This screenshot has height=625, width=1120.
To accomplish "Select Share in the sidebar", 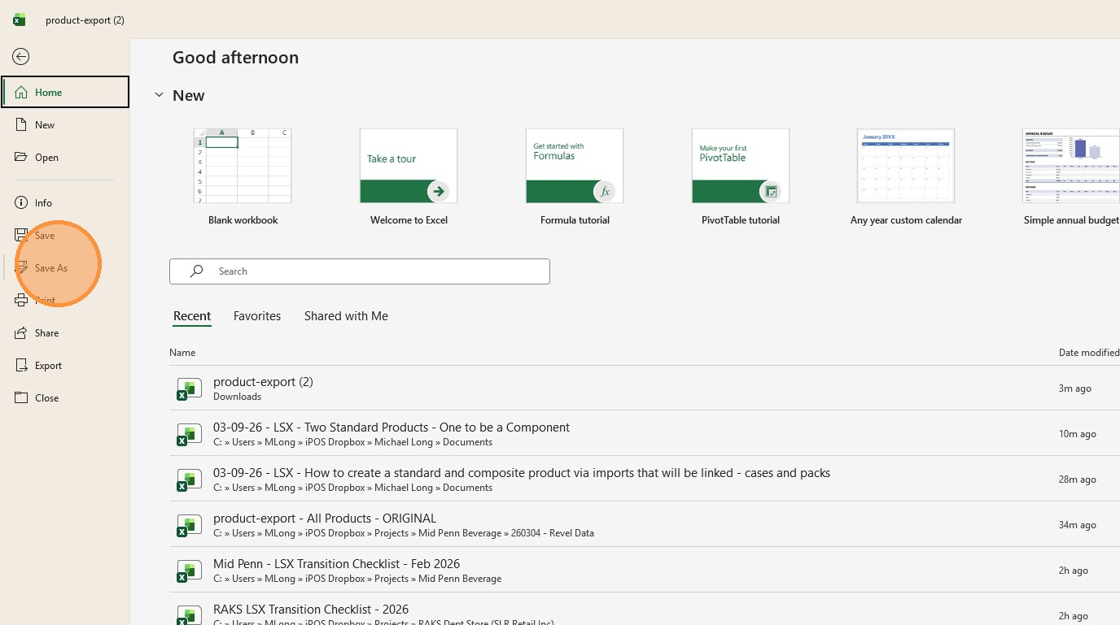I will point(65,332).
